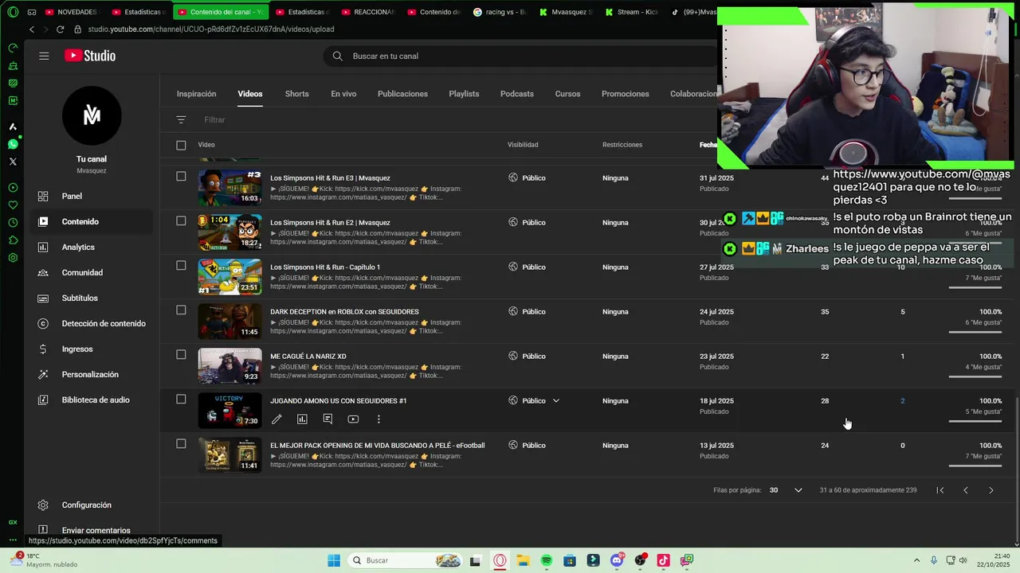Go to the next page of videos
Viewport: 1020px width, 573px height.
pyautogui.click(x=991, y=490)
